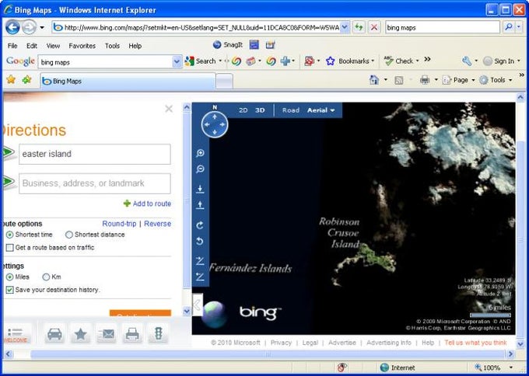Screen dimensions: 529x376
Task: Uncheck Save your destination history
Action: click(10, 290)
